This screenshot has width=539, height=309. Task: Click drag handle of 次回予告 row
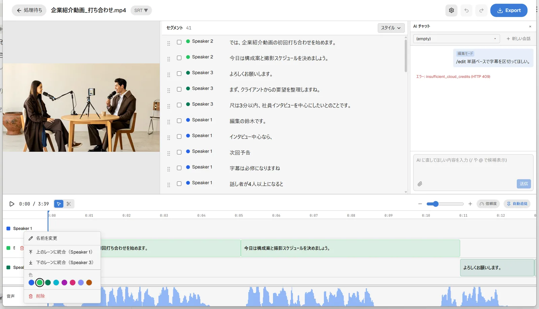pyautogui.click(x=169, y=153)
